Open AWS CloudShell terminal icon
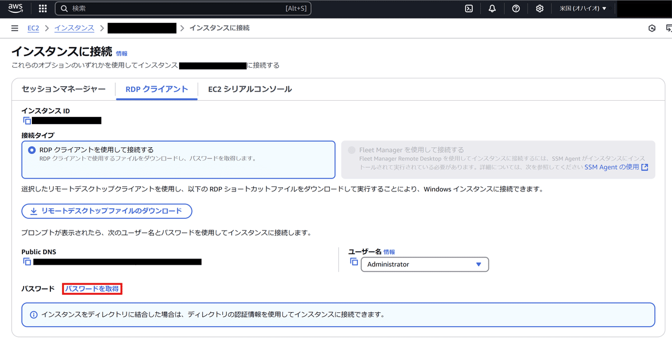This screenshot has width=672, height=338. coord(468,8)
